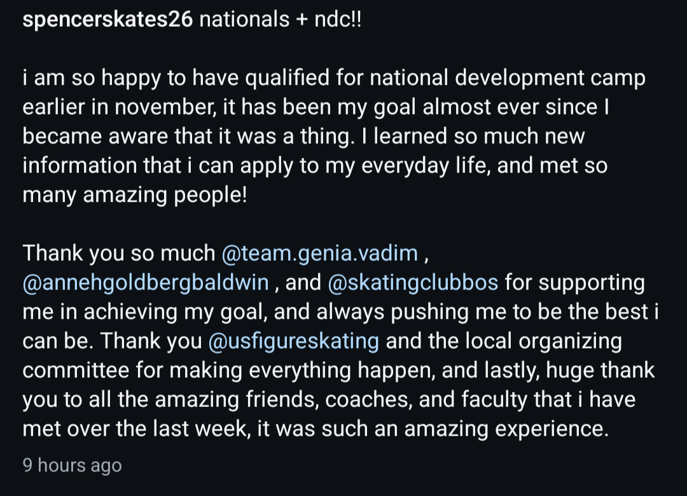Viewport: 687px width, 496px height.
Task: Click "can be. Thank you" before usfigureskating
Action: click(x=112, y=341)
